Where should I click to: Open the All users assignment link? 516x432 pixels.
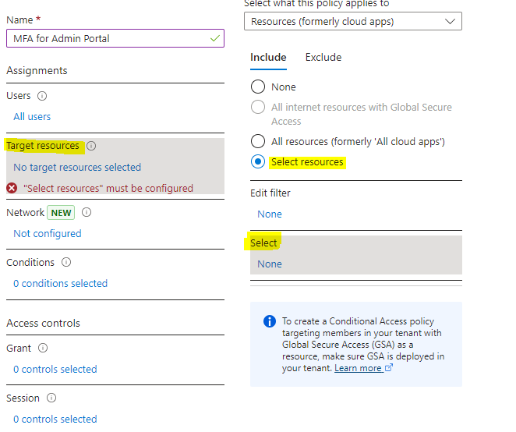point(32,117)
